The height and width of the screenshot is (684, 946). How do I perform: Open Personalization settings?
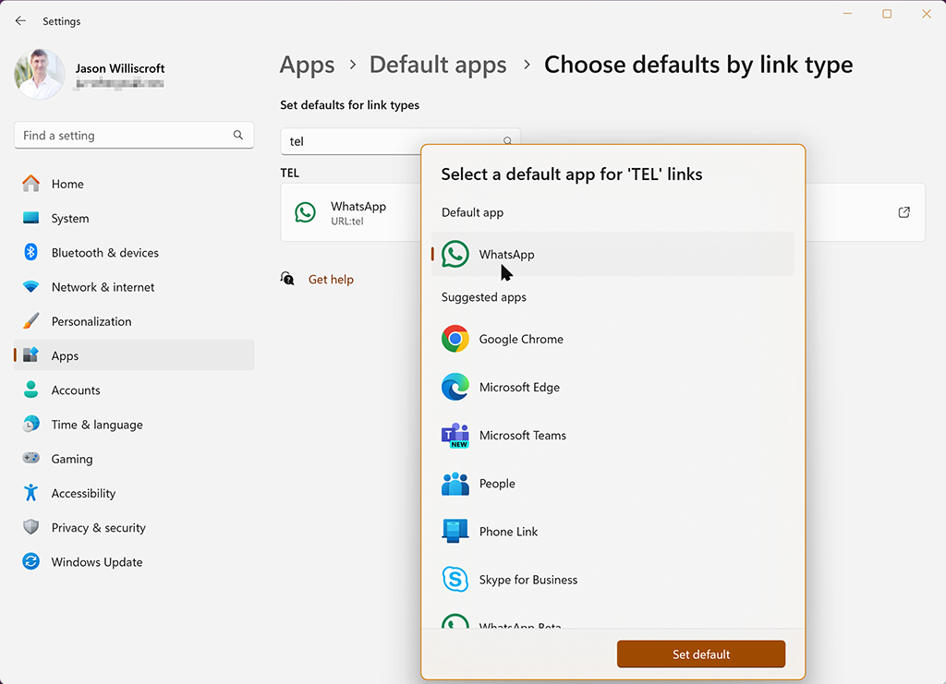134,321
